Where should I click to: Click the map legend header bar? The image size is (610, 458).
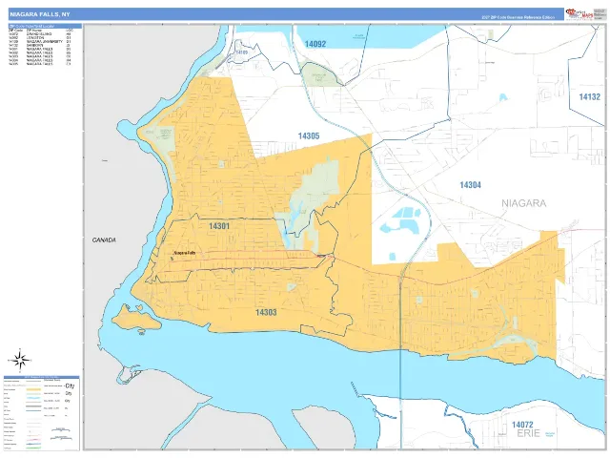pyautogui.click(x=42, y=377)
